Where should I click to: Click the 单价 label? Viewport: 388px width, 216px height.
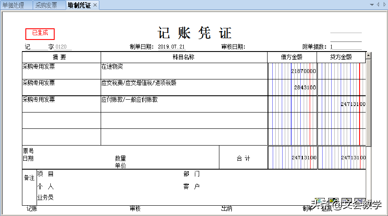click(120, 165)
